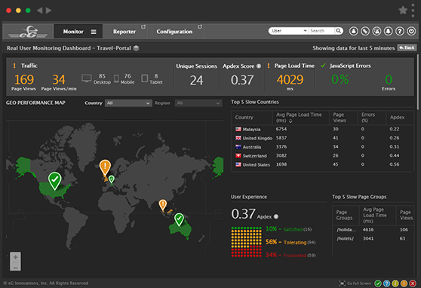421x288 pixels.
Task: Click the Mobile device icon
Action: [x=116, y=78]
